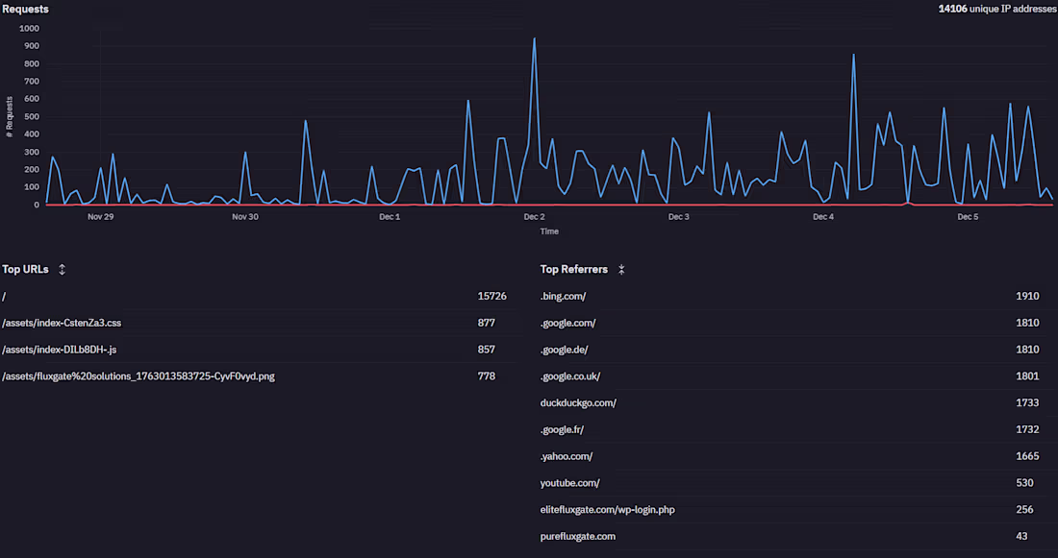Viewport: 1058px width, 558px height.
Task: Select the Dec 2 label on the time axis
Action: (x=534, y=216)
